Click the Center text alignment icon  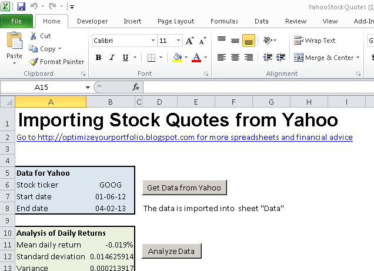[x=235, y=58]
